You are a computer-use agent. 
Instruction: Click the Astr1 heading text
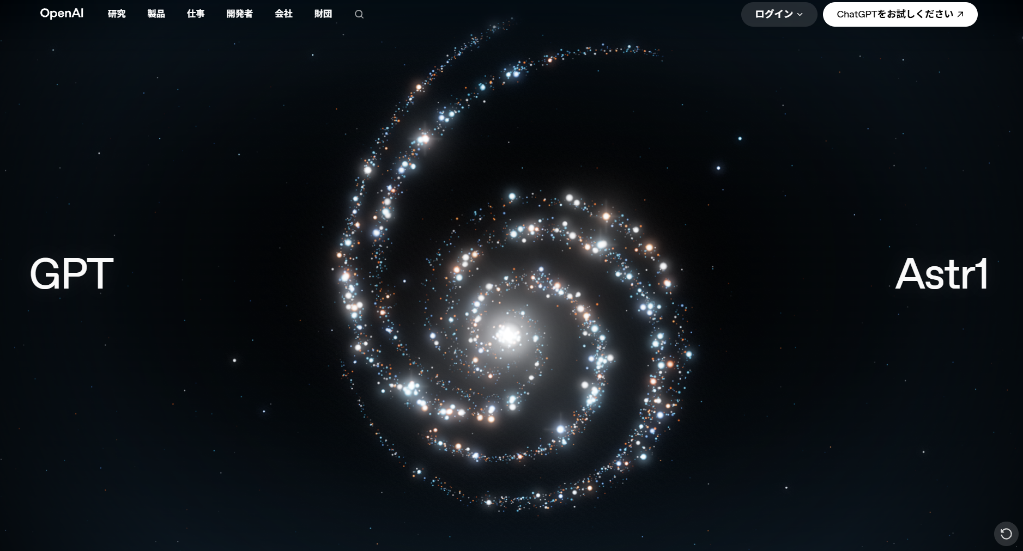[x=942, y=274]
